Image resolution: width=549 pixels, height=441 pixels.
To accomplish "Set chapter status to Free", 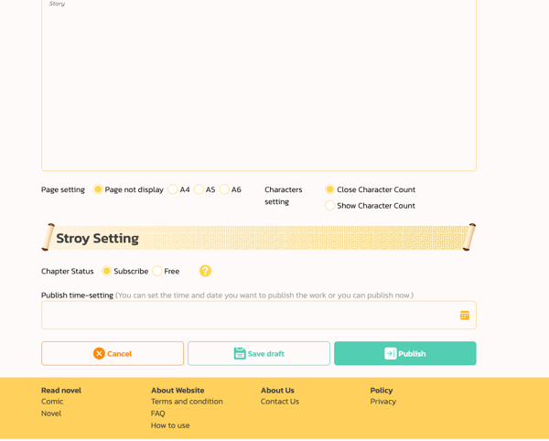I will pyautogui.click(x=157, y=271).
